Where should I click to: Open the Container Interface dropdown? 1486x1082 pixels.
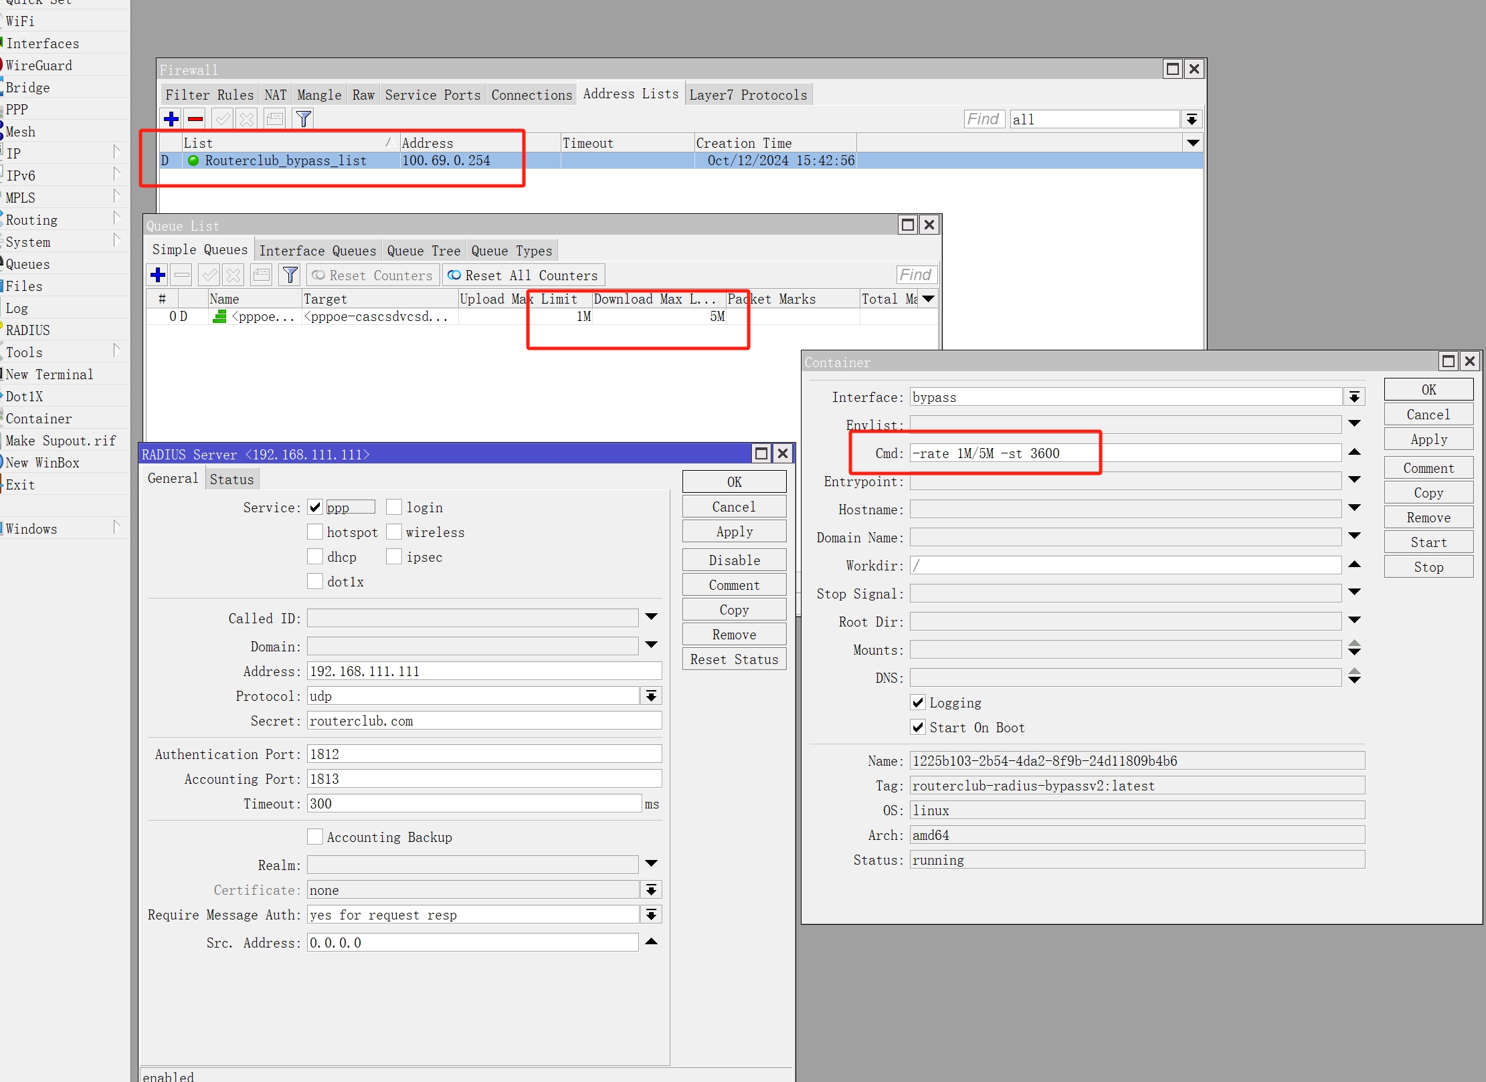point(1355,397)
